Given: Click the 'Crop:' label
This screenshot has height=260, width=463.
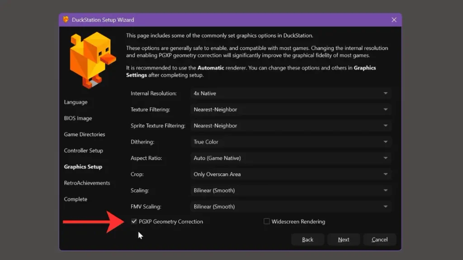Looking at the screenshot, I should [x=137, y=174].
